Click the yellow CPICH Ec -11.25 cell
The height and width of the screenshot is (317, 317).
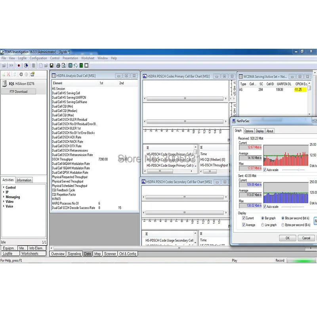pyautogui.click(x=300, y=90)
